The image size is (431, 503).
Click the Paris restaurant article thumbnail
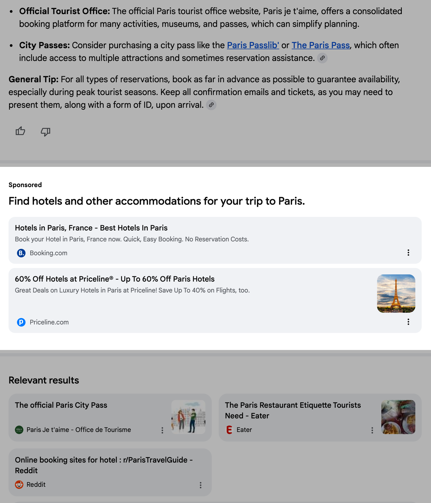pos(398,417)
